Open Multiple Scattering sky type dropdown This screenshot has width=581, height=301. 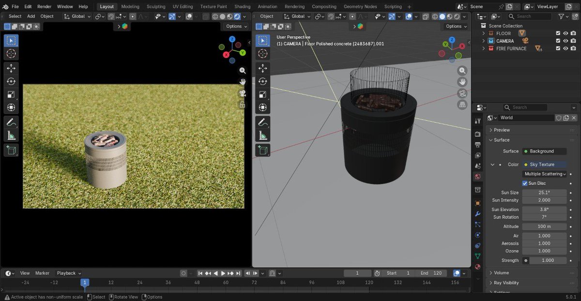coord(545,174)
